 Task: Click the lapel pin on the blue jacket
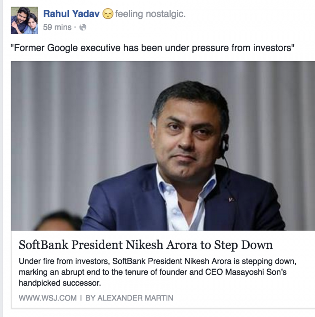click(x=231, y=199)
